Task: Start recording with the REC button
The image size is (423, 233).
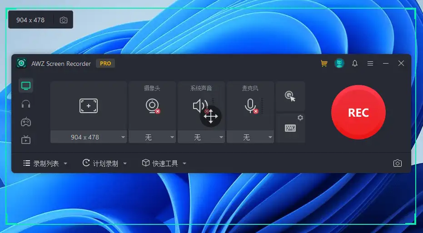Action: (x=358, y=112)
